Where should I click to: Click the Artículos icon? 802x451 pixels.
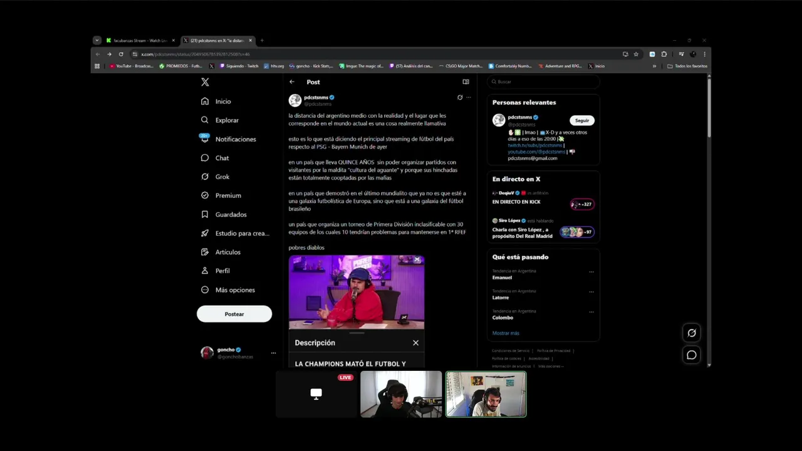click(205, 252)
